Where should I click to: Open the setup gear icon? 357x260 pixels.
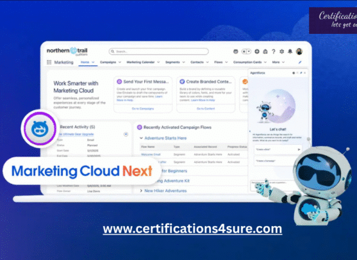[281, 51]
